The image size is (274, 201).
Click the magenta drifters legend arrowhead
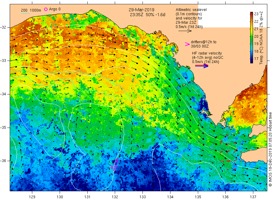187,44
